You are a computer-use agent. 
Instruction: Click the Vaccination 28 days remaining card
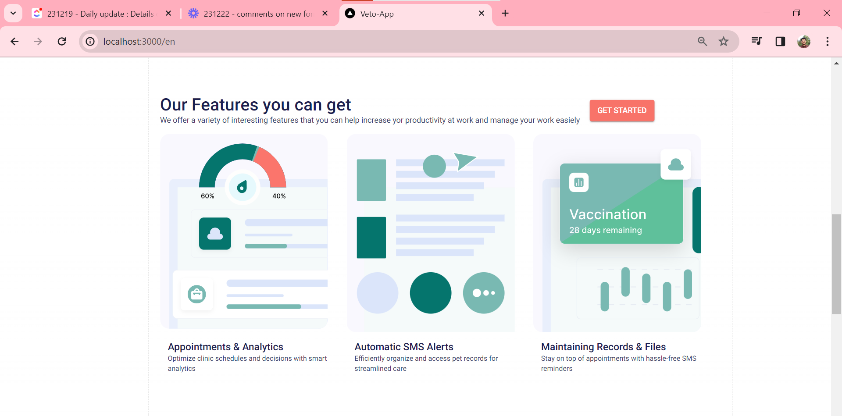[621, 204]
